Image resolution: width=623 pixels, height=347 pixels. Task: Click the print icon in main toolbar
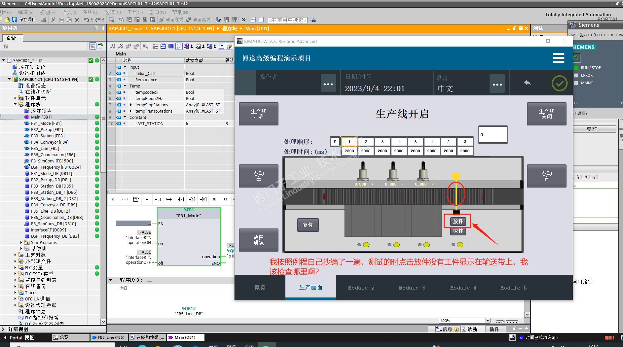(44, 20)
